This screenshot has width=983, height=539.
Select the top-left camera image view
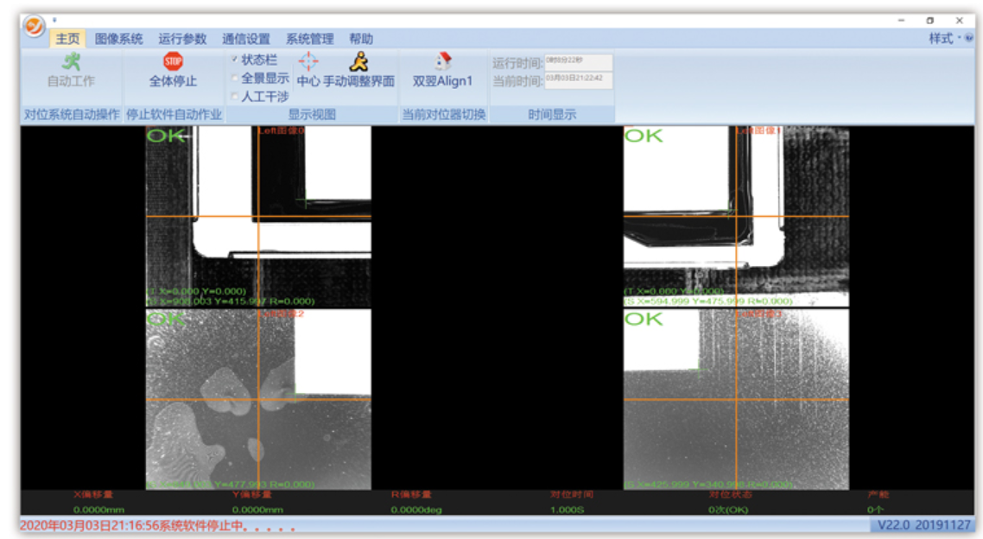point(258,216)
